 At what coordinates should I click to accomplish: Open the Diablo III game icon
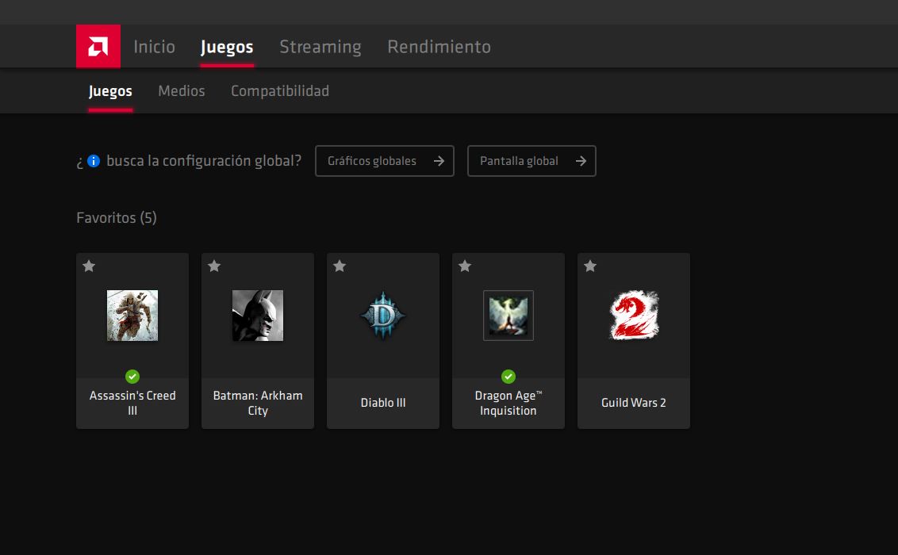(383, 316)
